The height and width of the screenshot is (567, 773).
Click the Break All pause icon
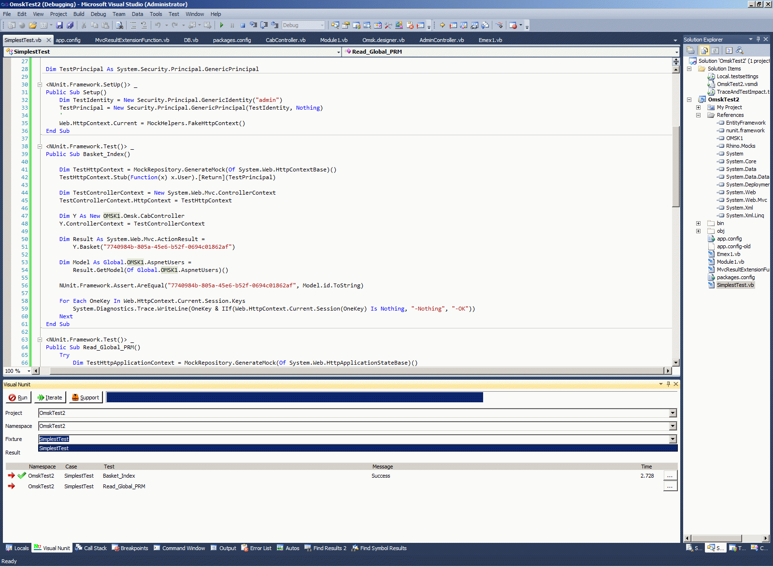click(x=232, y=25)
